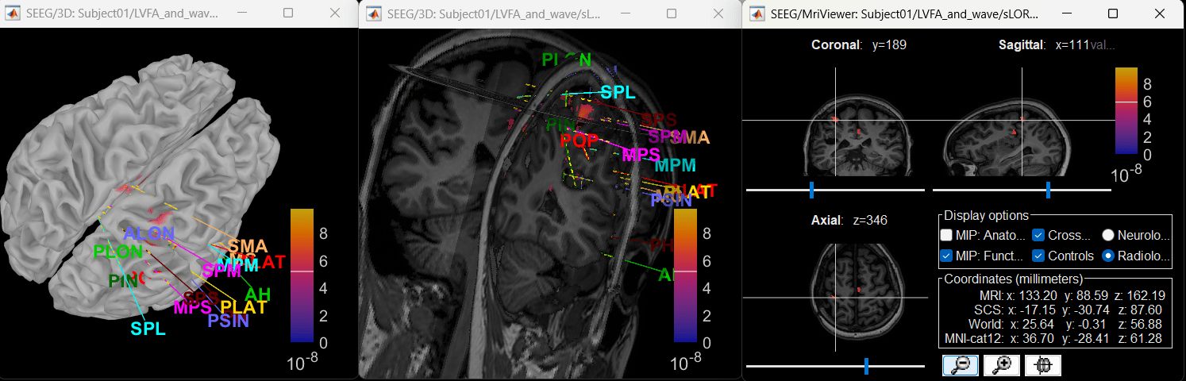Click the sagittal slice slider handle
This screenshot has height=381, width=1186.
1048,190
